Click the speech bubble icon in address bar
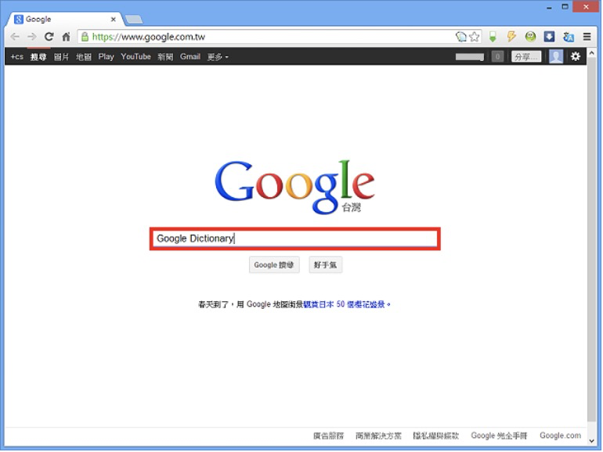603x452 pixels. (x=461, y=37)
